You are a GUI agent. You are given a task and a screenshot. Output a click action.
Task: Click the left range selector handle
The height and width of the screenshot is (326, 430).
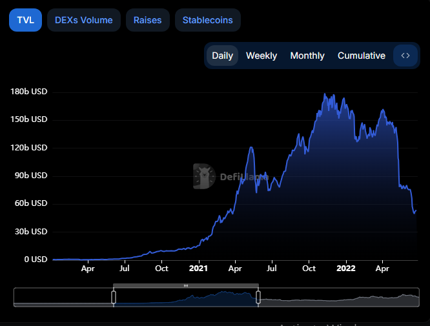pyautogui.click(x=114, y=297)
